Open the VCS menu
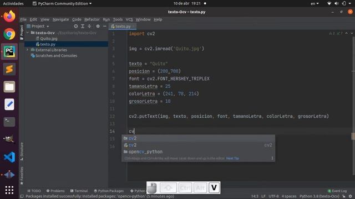The image size is (355, 199). coord(129,19)
